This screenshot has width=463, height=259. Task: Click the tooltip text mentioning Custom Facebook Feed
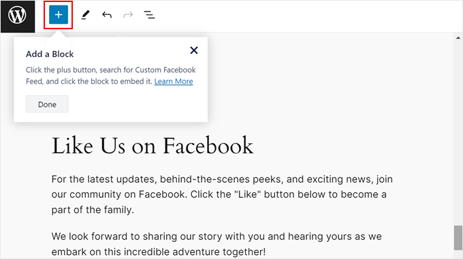[111, 75]
